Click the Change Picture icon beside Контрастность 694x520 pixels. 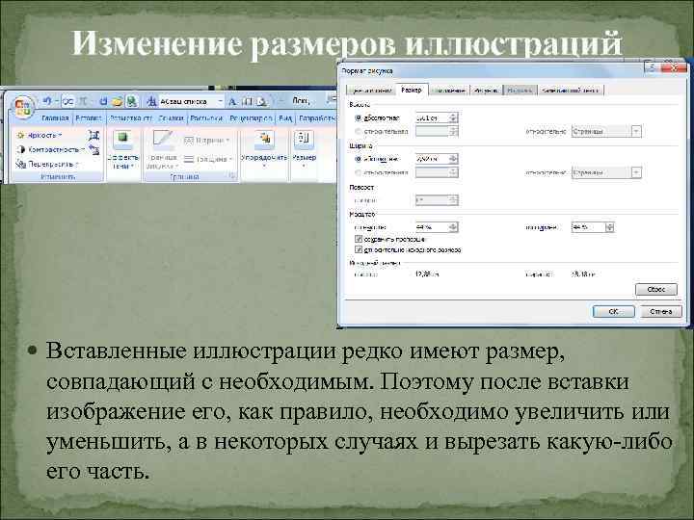[x=93, y=150]
